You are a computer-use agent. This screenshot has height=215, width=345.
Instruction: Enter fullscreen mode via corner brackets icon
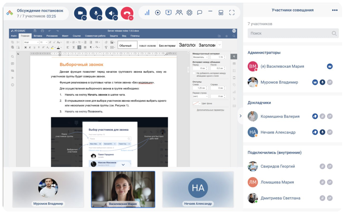point(232,13)
